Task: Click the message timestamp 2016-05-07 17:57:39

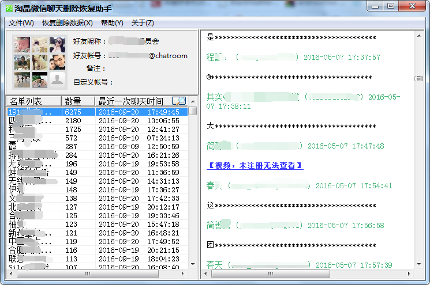Action: [354, 265]
